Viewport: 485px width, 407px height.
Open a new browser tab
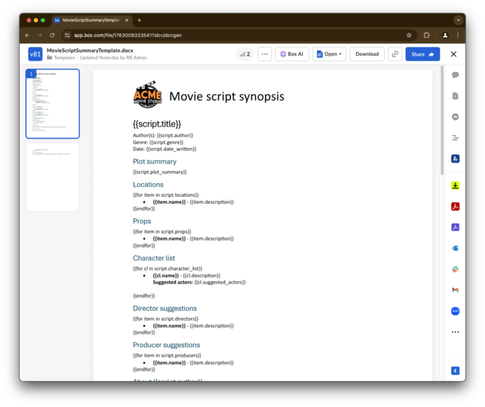pyautogui.click(x=139, y=20)
